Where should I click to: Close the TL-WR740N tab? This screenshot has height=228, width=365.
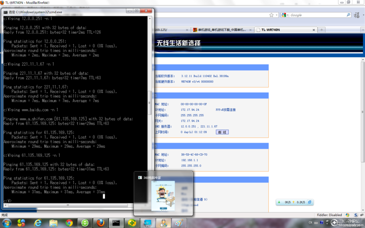click(313, 30)
